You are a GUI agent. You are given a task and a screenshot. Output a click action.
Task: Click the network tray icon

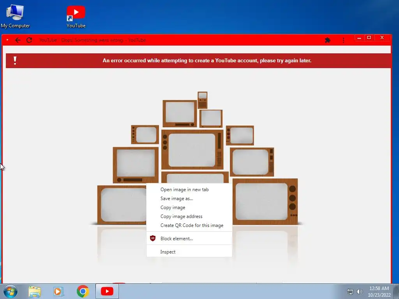click(350, 292)
